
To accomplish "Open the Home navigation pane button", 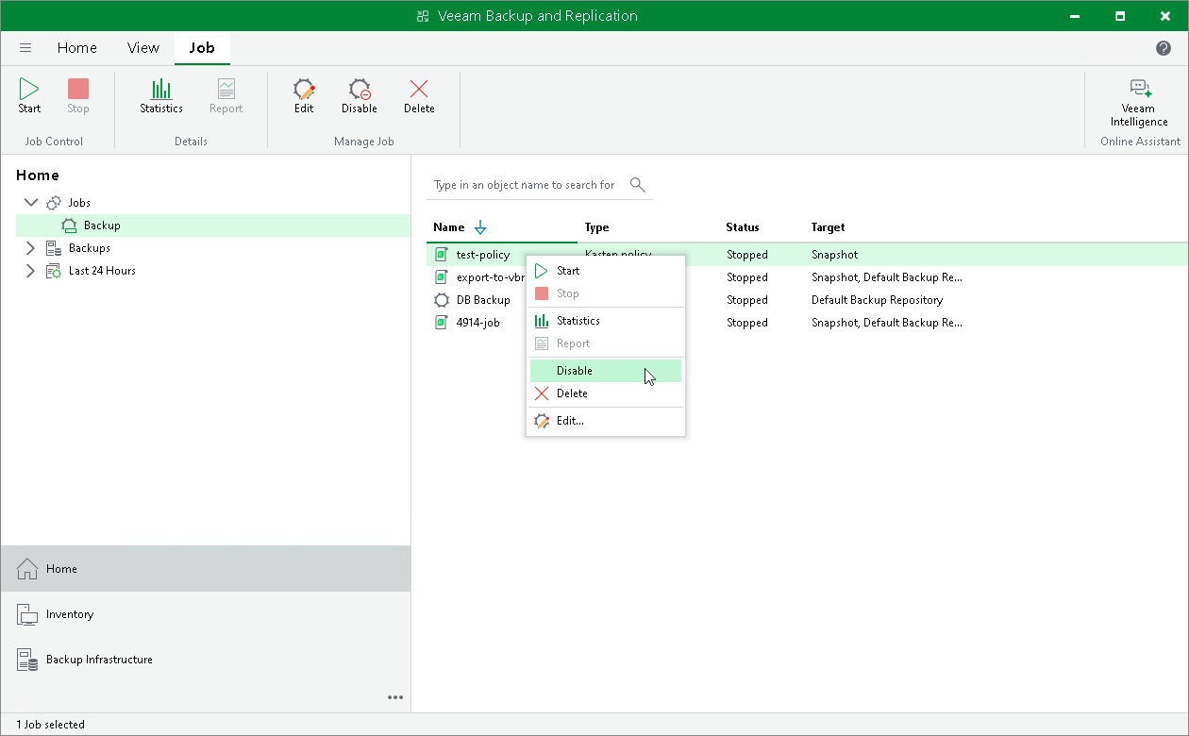I will 206,569.
